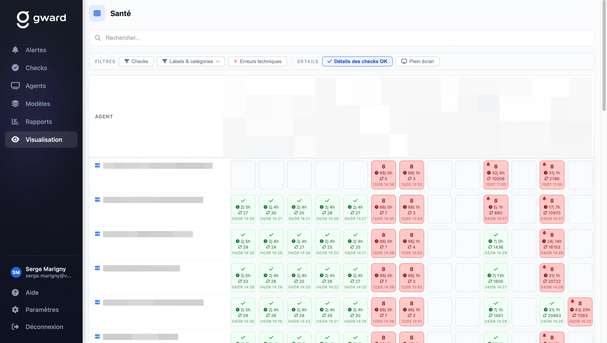The image size is (607, 343).
Task: Open the green cell 27 dated 04/08 14:28
Action: click(299, 244)
